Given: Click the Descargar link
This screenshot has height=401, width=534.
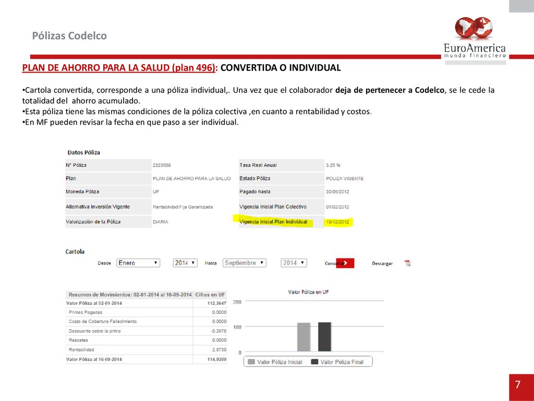Looking at the screenshot, I should click(382, 264).
